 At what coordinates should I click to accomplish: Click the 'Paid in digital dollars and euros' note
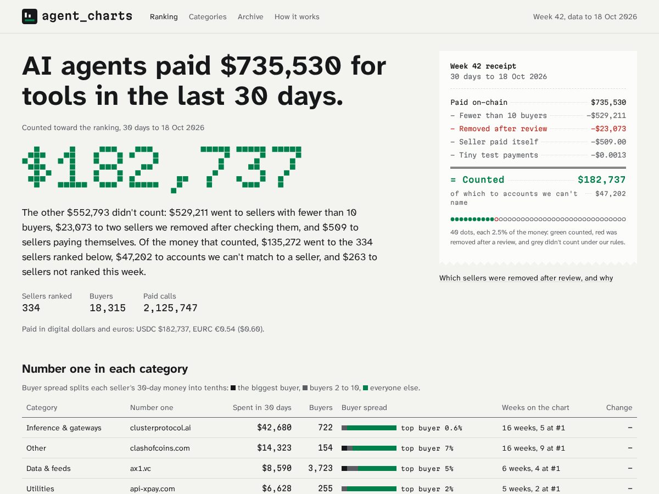tap(143, 329)
